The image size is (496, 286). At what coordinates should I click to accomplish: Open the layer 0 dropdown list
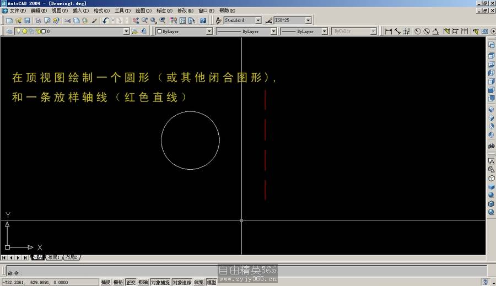pyautogui.click(x=127, y=31)
